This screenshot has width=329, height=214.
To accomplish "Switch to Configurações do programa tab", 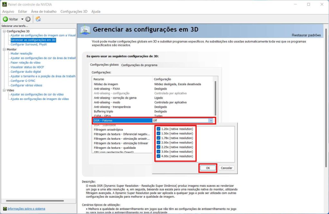I will coord(139,65).
